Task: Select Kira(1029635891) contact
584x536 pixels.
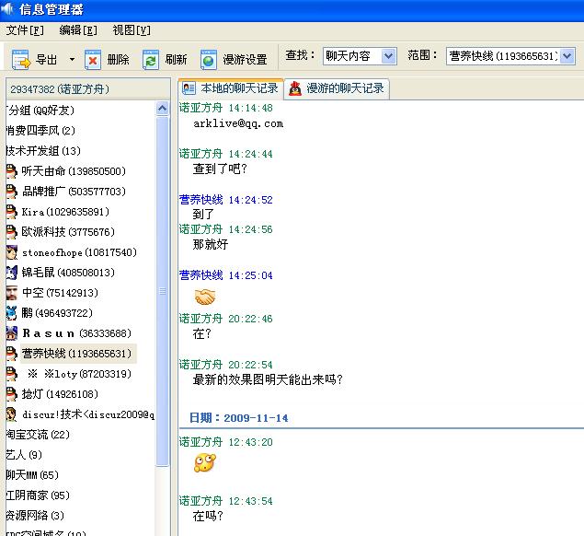Action: click(x=65, y=212)
